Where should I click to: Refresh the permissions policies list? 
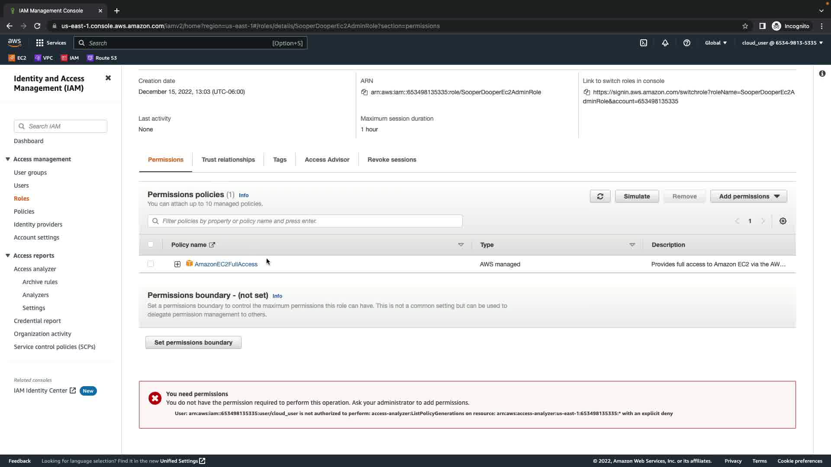coord(600,196)
